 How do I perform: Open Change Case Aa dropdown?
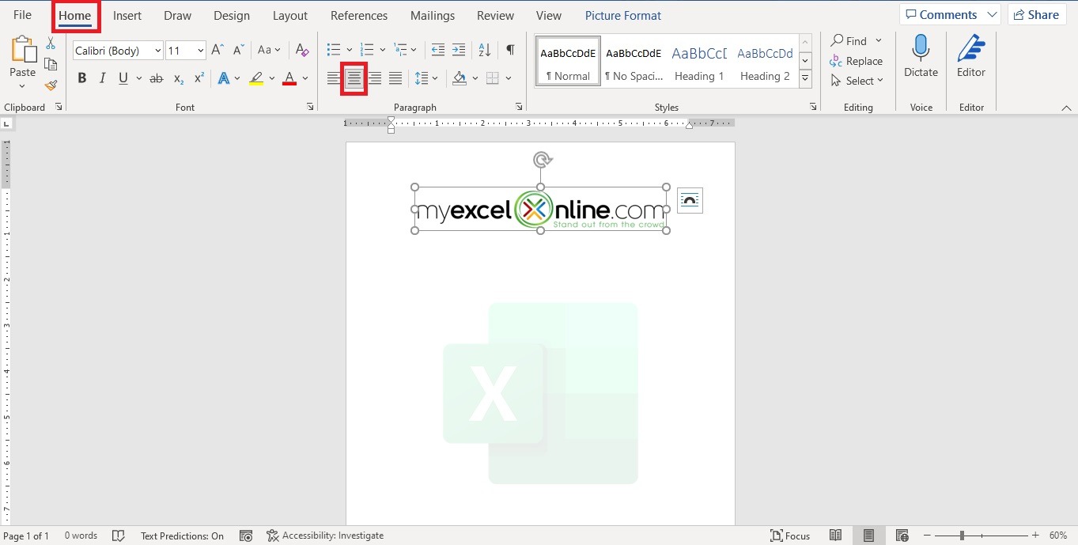coord(269,50)
